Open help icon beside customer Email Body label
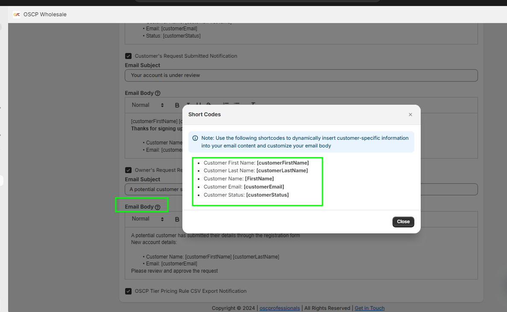The width and height of the screenshot is (507, 312). [x=158, y=93]
